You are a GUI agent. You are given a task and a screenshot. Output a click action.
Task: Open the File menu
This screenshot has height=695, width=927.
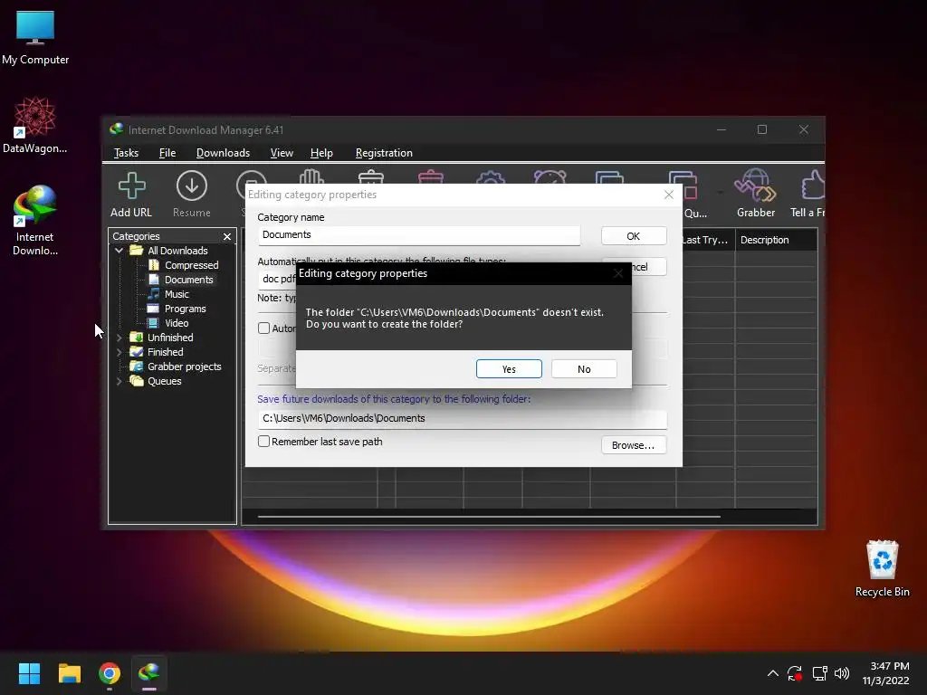[167, 153]
